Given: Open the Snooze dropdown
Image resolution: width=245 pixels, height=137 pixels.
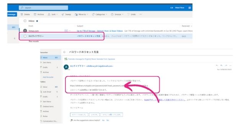Looking at the screenshot, I should 117,14.
